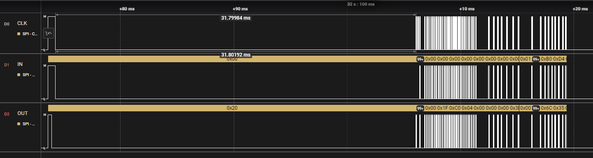Click the D0 channel index label
This screenshot has width=593, height=158.
7,24
